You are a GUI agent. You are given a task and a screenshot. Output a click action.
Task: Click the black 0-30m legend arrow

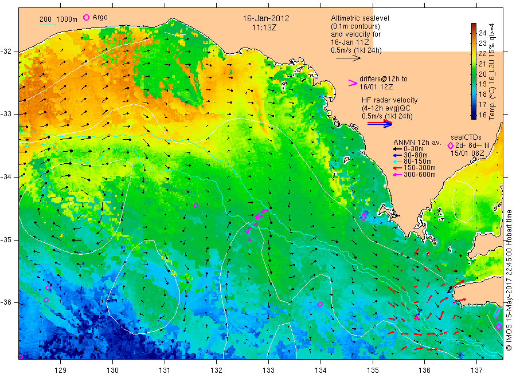397,149
